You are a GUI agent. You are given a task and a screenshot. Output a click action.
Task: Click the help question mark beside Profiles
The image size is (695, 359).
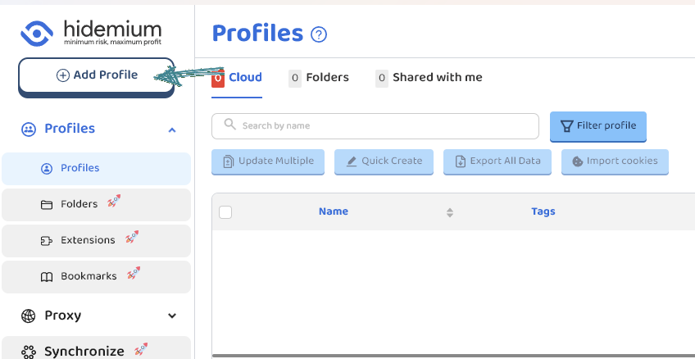[x=320, y=34]
